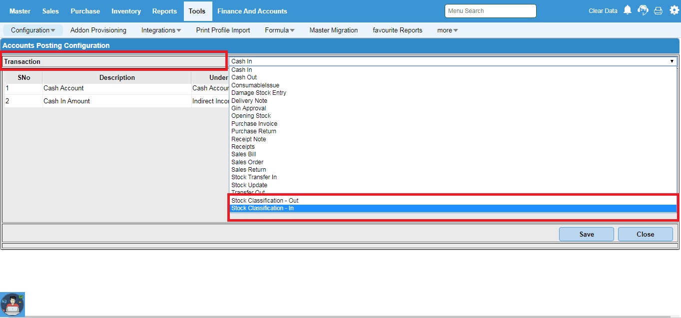Expand the Configuration dropdown
The image size is (681, 318).
coord(33,30)
